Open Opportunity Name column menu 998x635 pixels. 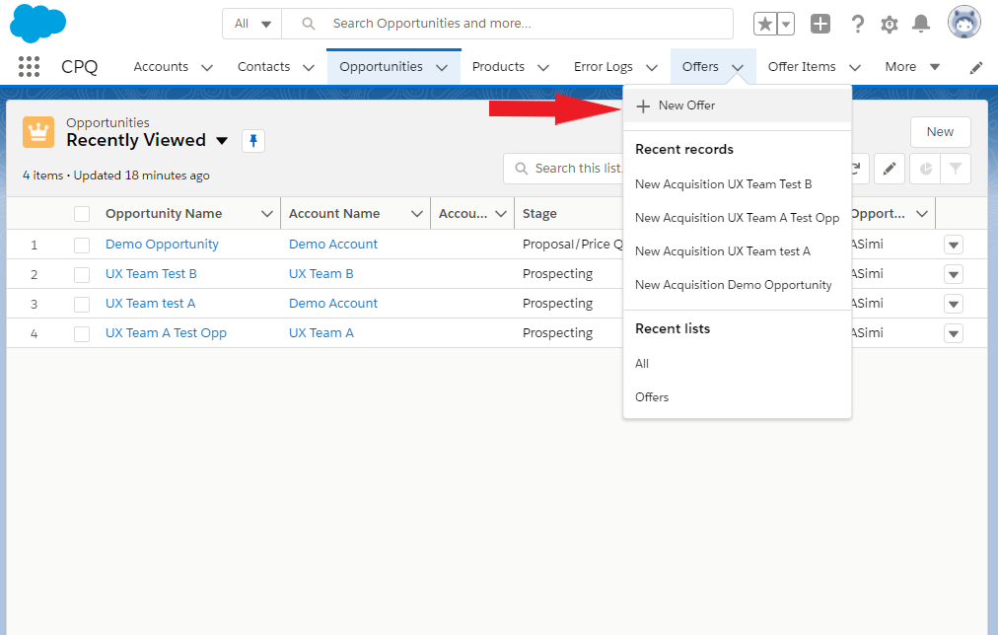tap(266, 214)
